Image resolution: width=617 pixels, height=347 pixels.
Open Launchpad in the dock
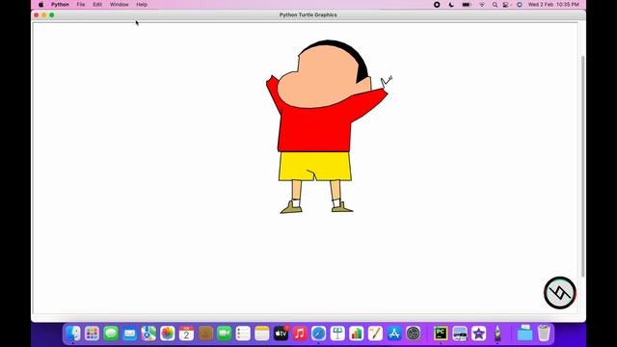(x=93, y=334)
